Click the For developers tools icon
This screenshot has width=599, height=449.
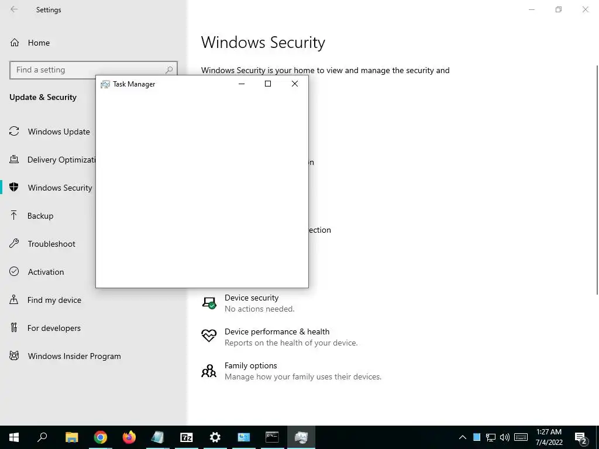click(x=14, y=327)
